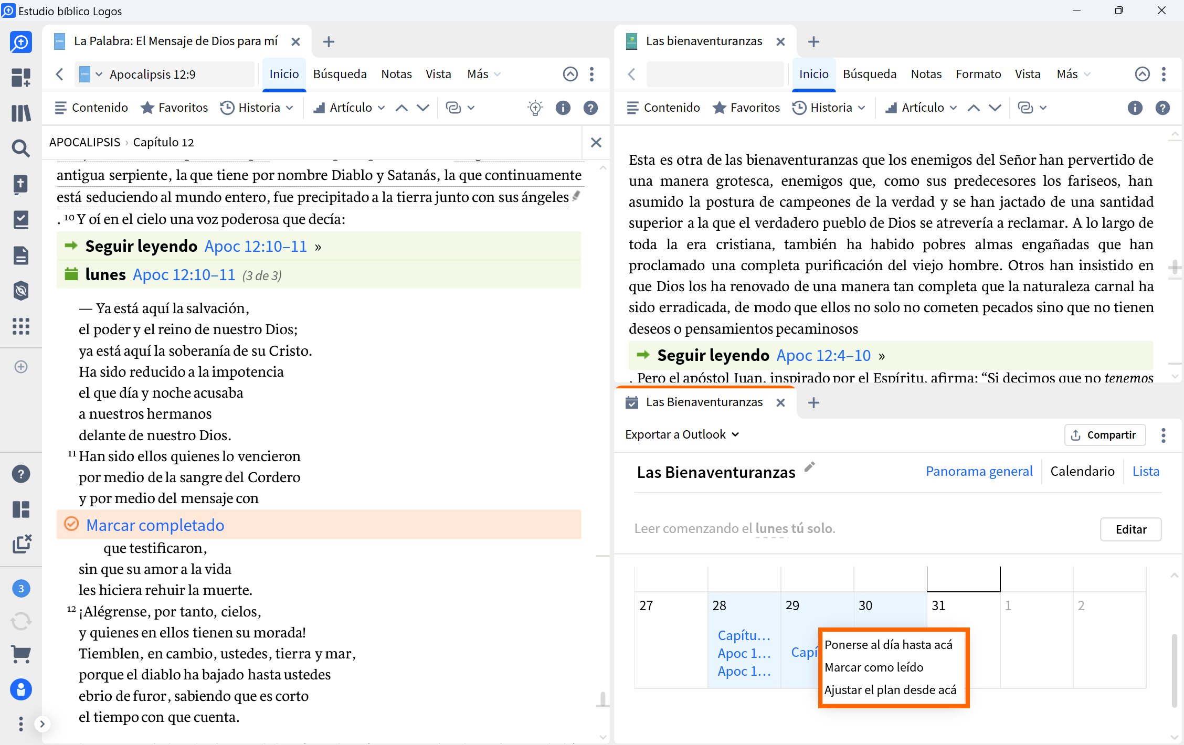Switch to Lista view
The width and height of the screenshot is (1184, 745).
(1146, 471)
